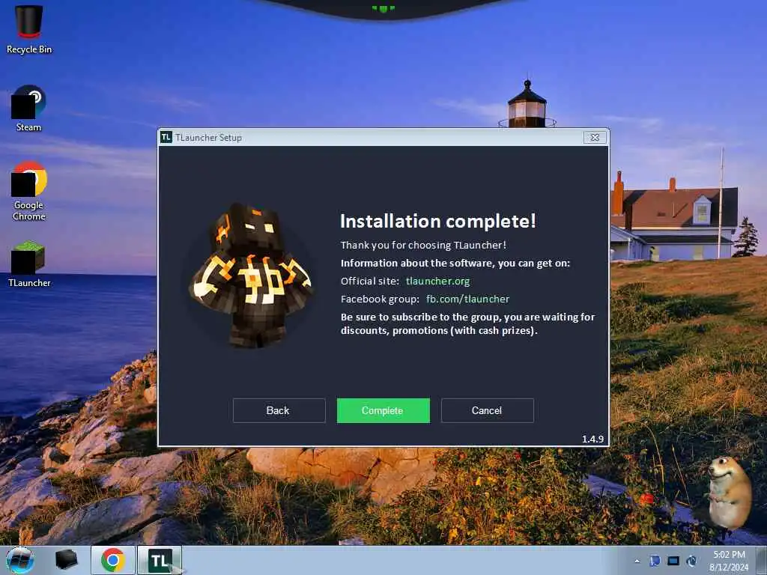Open the Google Chrome desktop shortcut
Screen dimensions: 767x575
pyautogui.click(x=29, y=191)
